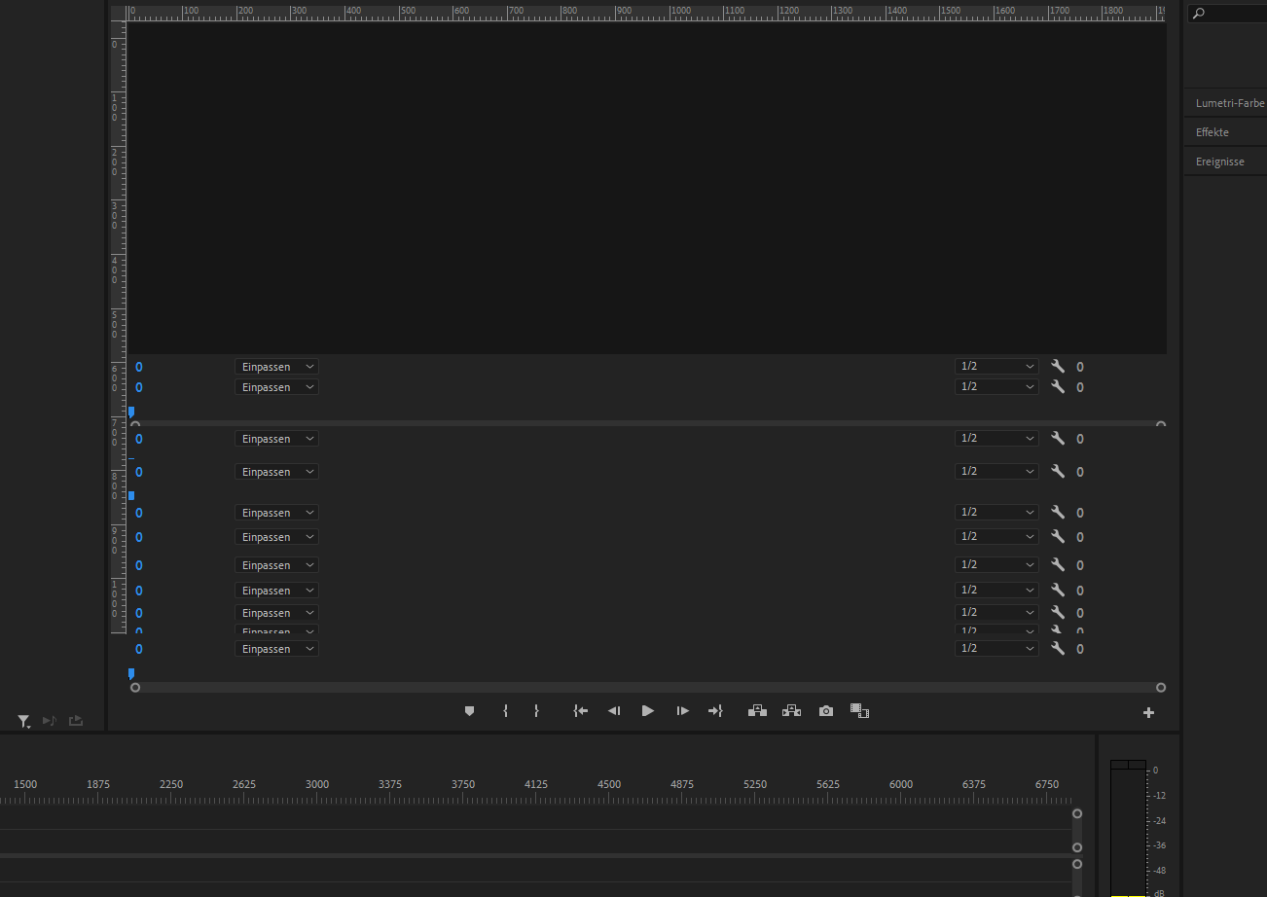Step back one frame
Screen dimensions: 1267x897
[x=614, y=711]
